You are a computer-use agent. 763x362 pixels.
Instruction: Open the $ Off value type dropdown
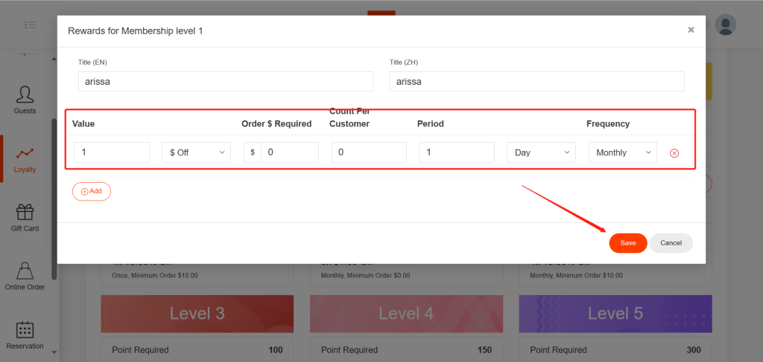tap(196, 152)
